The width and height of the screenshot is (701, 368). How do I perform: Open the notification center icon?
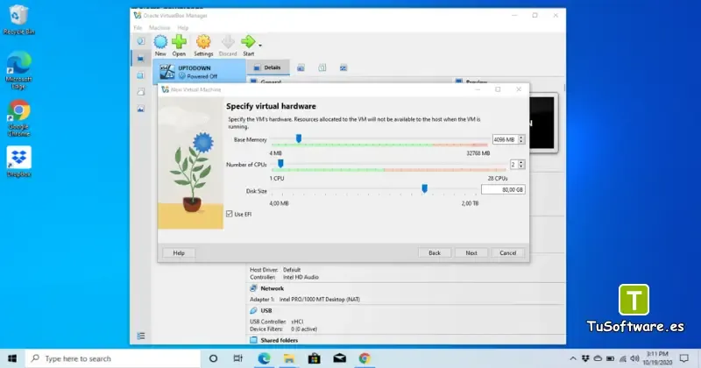pos(684,358)
